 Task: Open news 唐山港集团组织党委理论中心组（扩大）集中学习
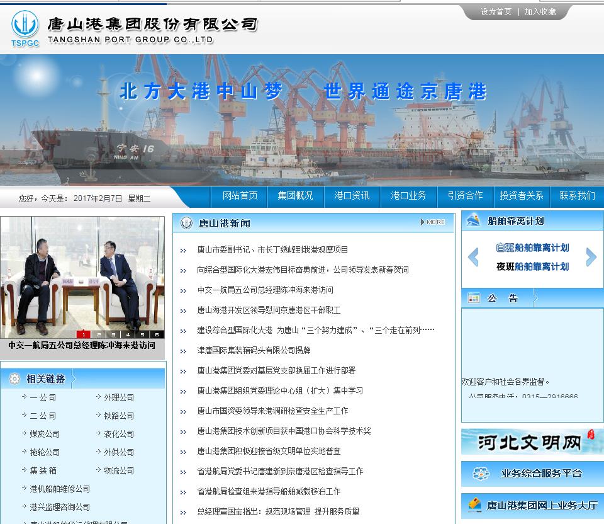point(280,390)
